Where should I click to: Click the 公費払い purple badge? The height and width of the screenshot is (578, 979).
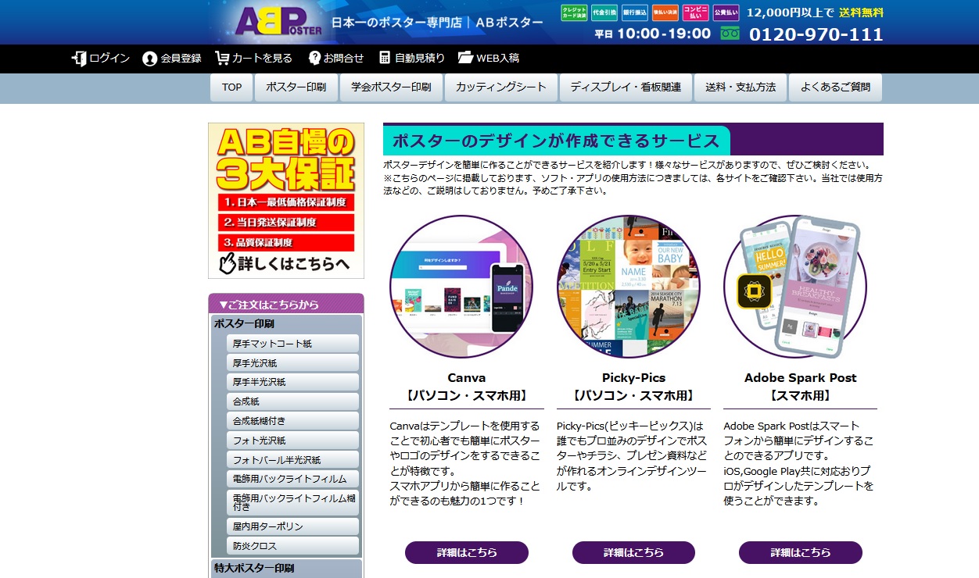coord(726,12)
